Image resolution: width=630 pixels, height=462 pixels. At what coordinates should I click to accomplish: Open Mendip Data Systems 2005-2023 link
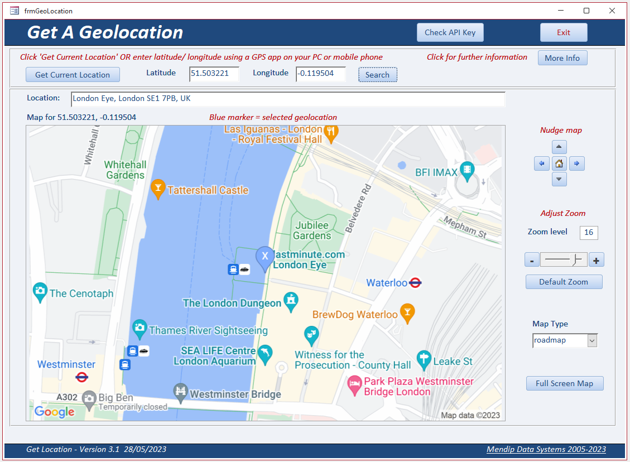546,450
